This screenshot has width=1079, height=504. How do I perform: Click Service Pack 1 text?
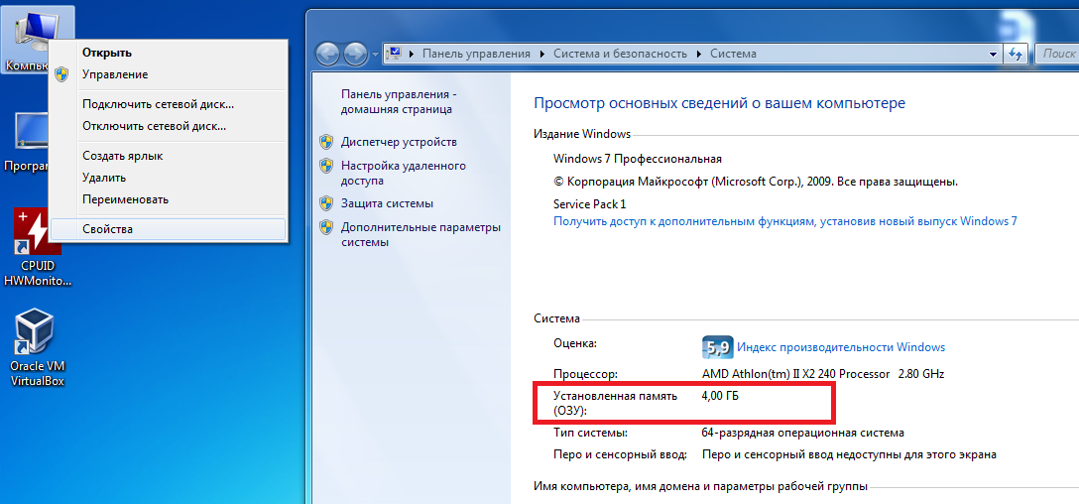pos(590,204)
